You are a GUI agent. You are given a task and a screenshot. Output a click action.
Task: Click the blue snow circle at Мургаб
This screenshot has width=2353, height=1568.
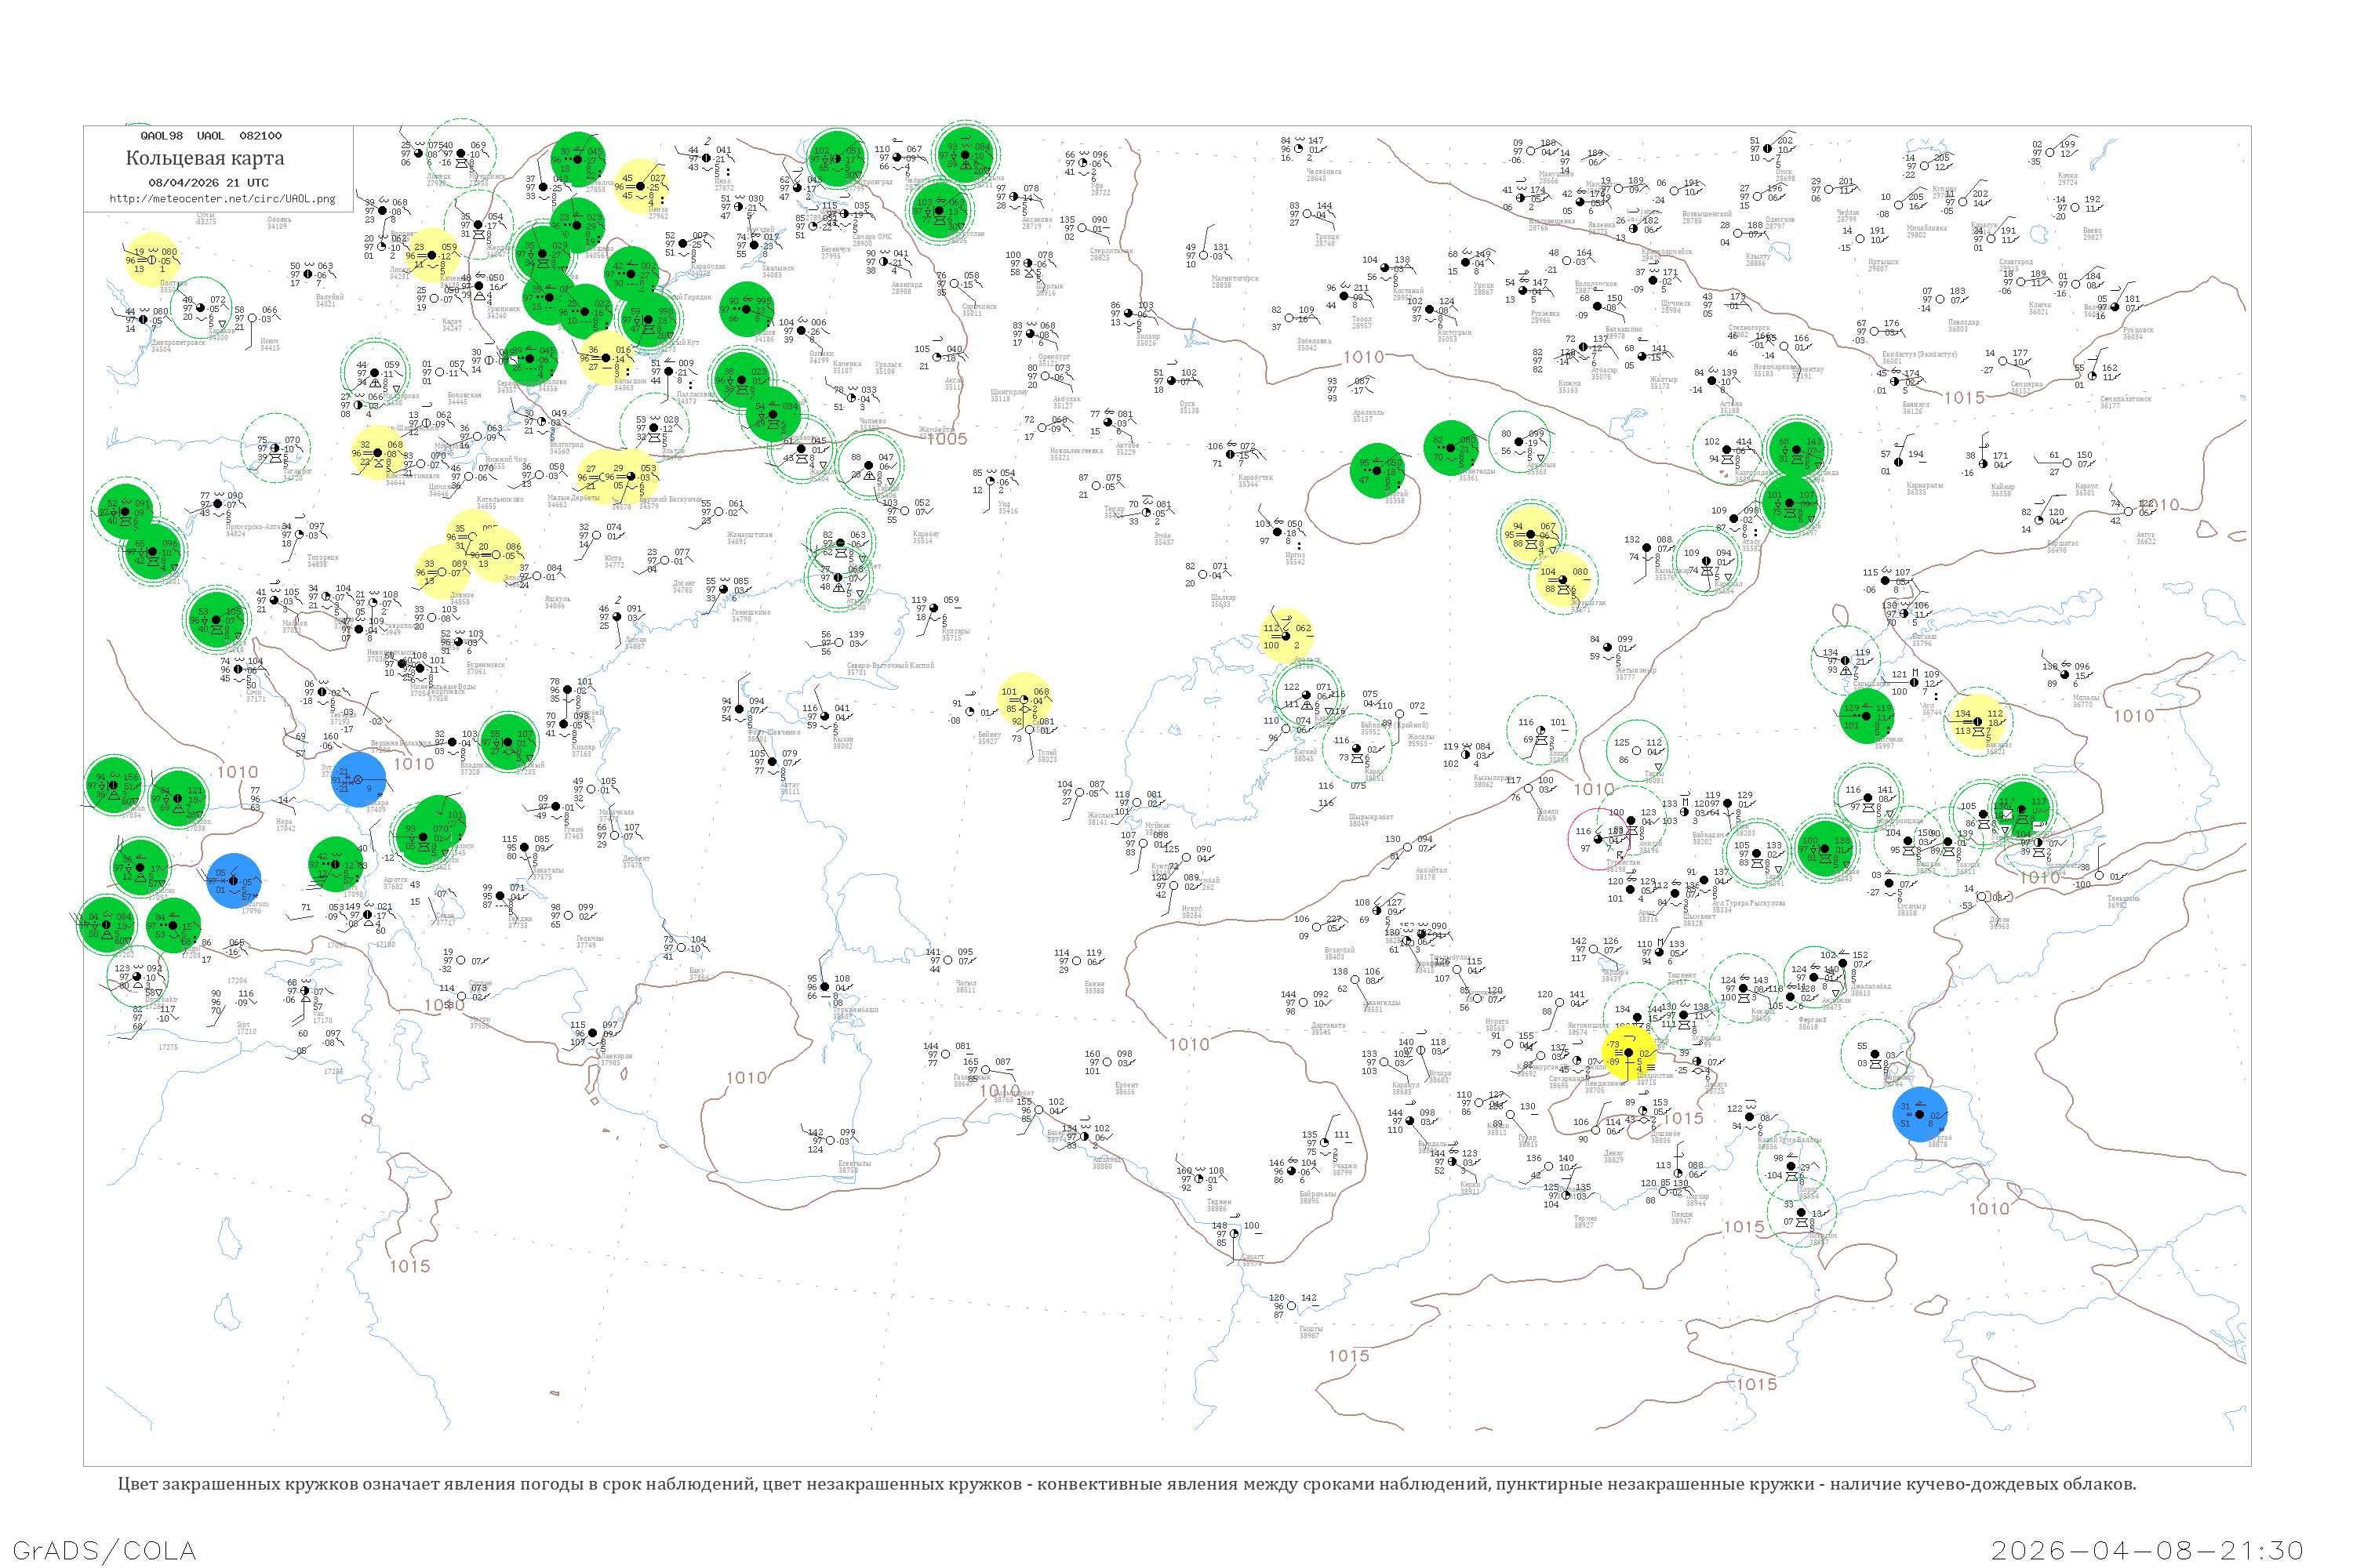(x=1920, y=1114)
